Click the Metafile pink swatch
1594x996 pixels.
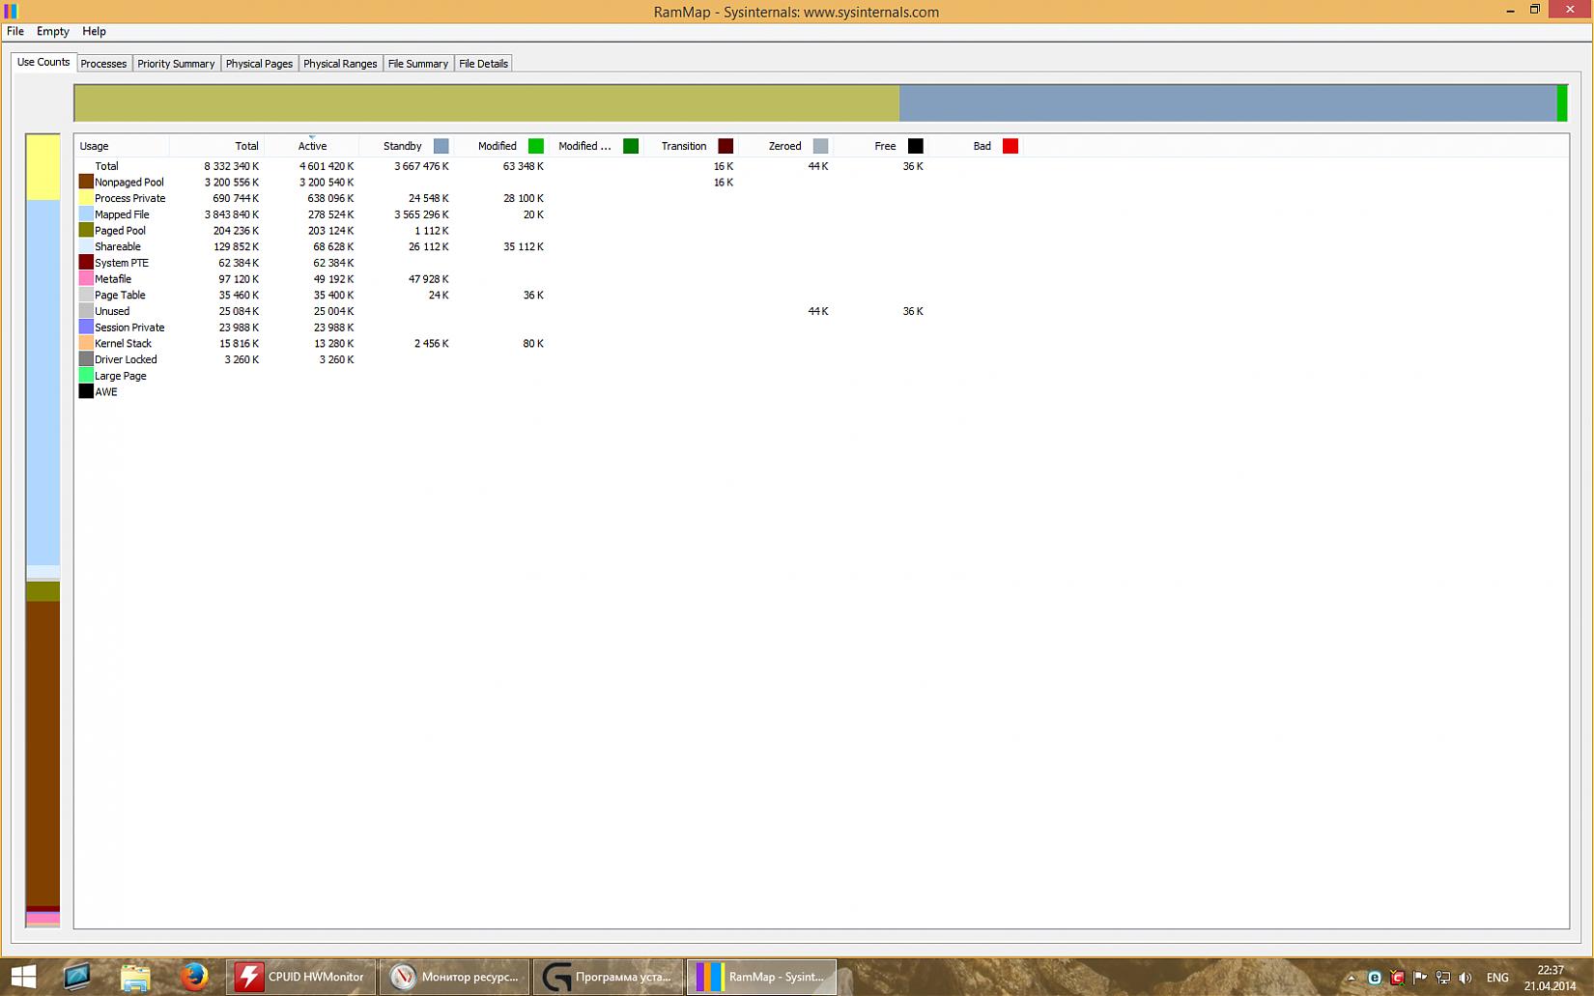86,278
